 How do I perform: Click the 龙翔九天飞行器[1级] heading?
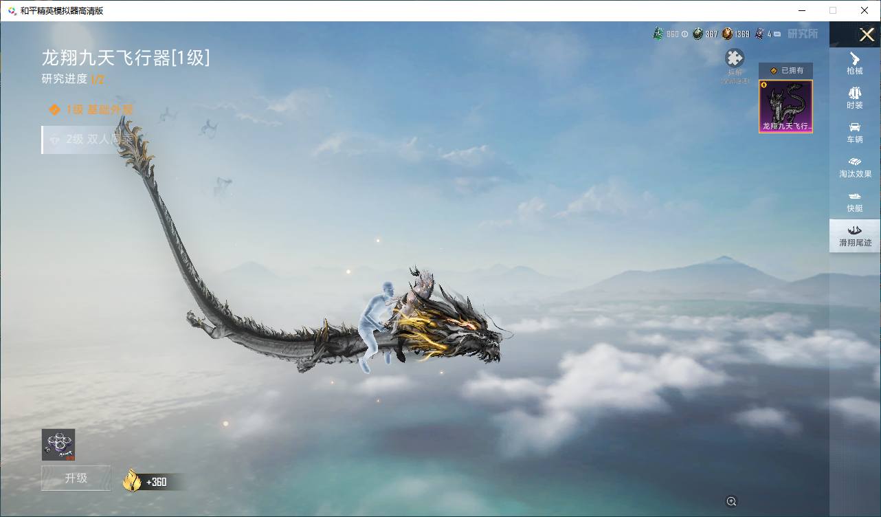(126, 57)
